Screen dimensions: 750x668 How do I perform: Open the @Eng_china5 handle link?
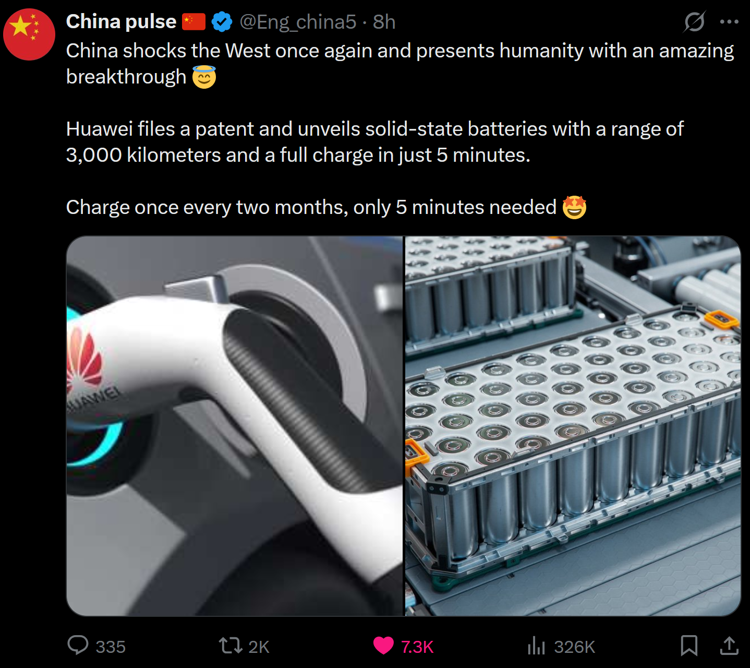click(x=298, y=22)
